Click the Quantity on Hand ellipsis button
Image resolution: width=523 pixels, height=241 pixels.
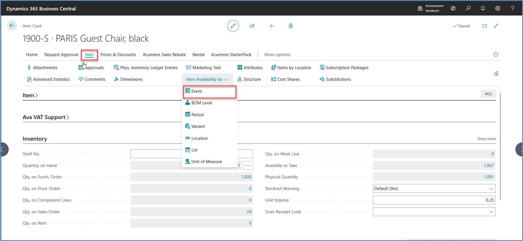pyautogui.click(x=248, y=165)
